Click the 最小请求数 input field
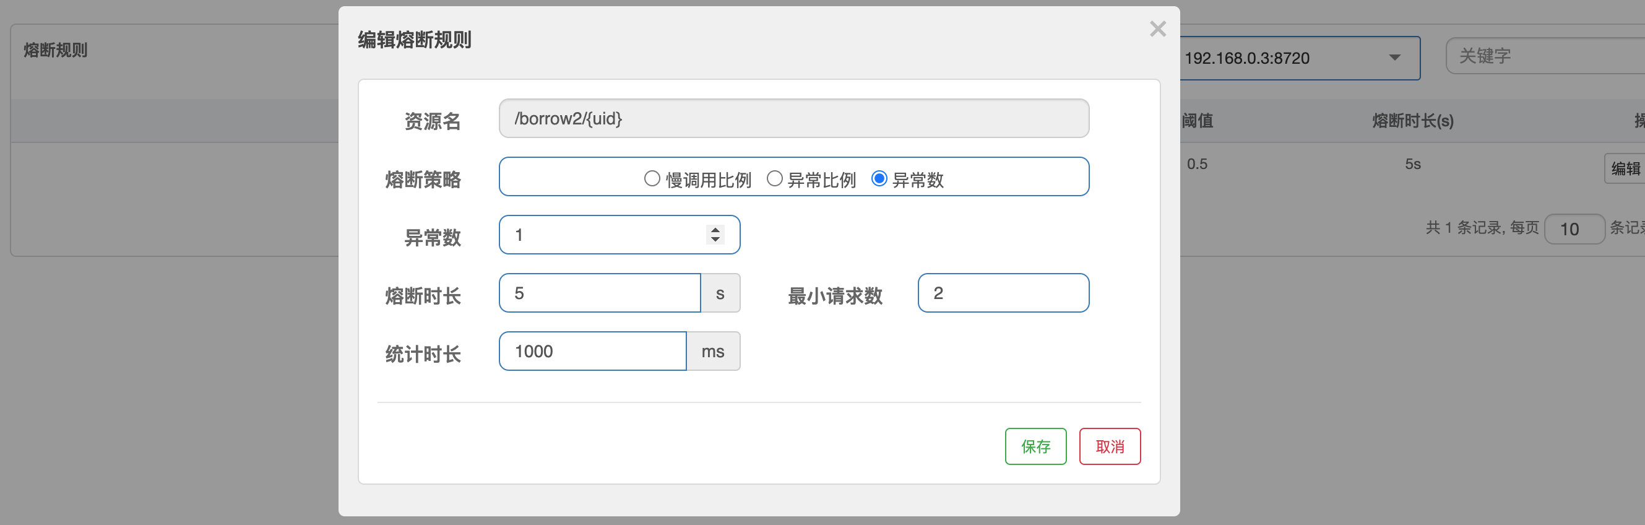Viewport: 1645px width, 525px height. point(1003,293)
